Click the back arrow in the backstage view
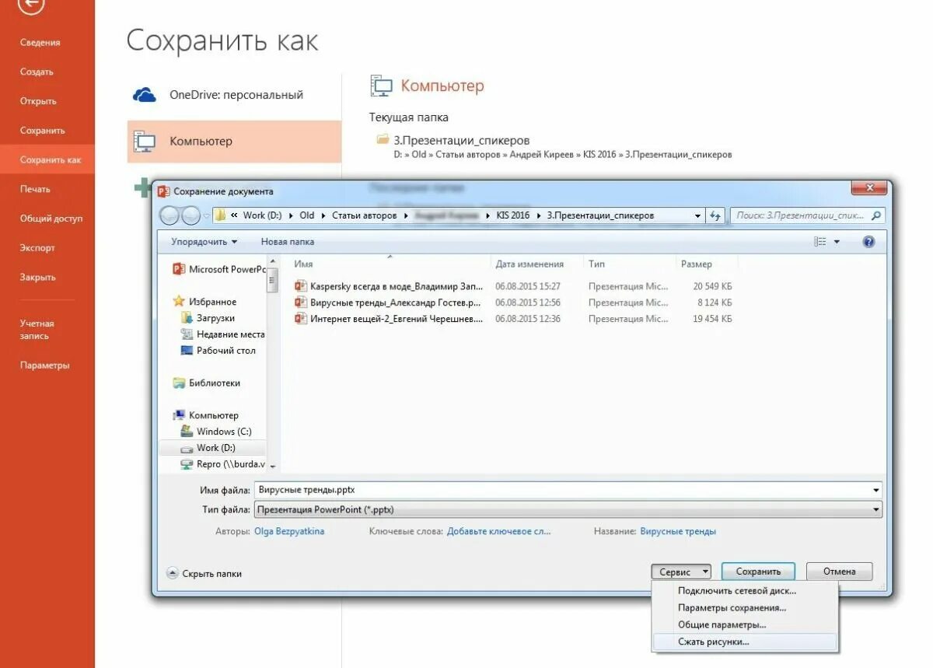The image size is (933, 668). click(30, 5)
